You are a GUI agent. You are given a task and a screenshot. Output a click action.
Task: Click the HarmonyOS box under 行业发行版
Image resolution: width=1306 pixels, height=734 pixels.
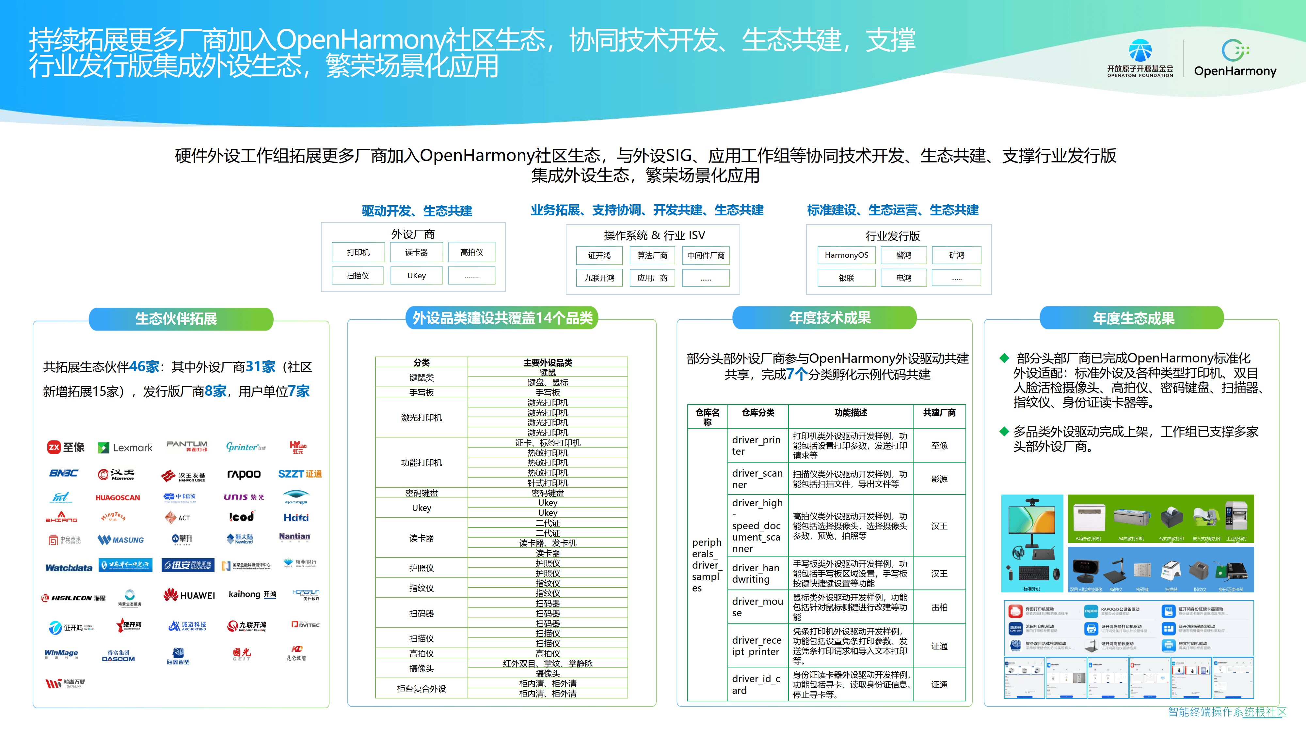point(846,255)
